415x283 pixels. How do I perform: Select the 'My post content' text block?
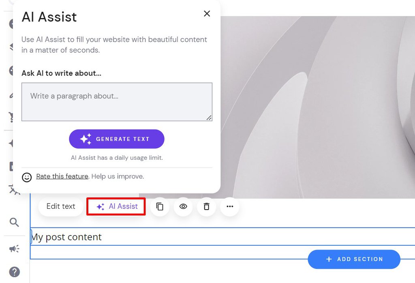tap(222, 237)
